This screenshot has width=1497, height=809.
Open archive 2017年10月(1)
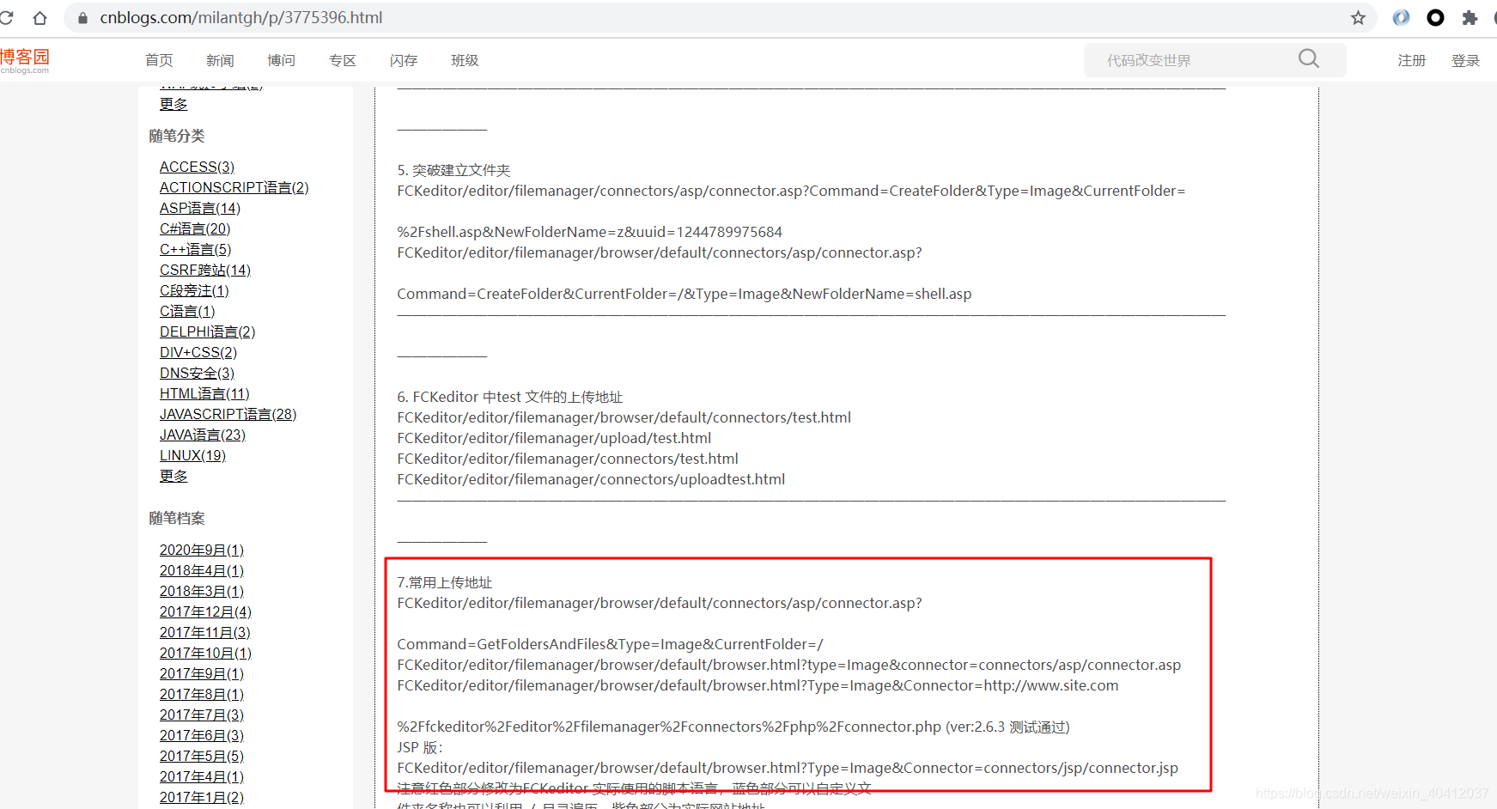point(205,653)
